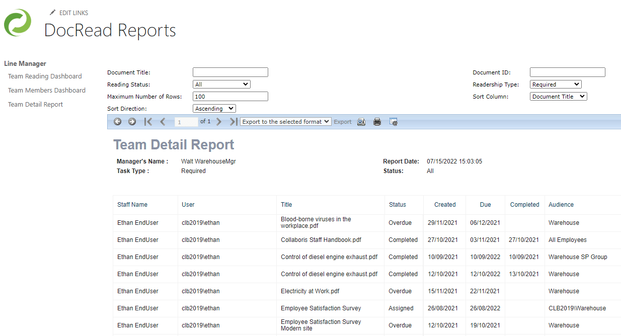Open the Reading Status dropdown
621x336 pixels.
coord(221,83)
